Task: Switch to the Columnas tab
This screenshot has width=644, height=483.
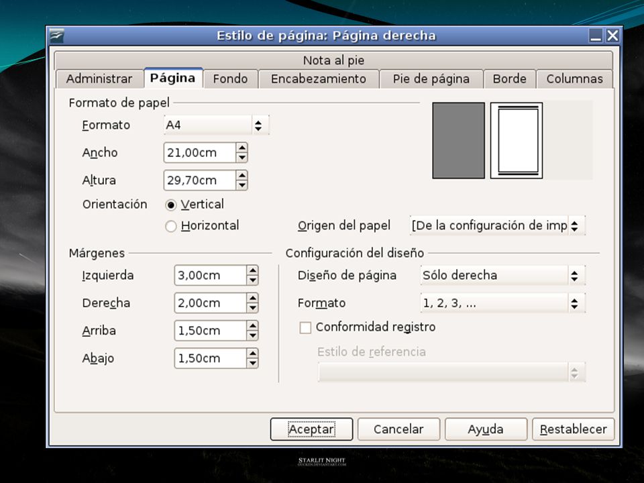Action: tap(575, 79)
